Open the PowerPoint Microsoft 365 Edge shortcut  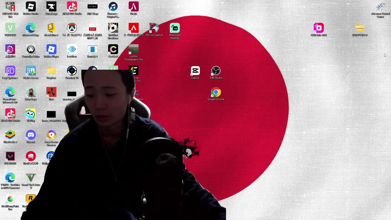pos(10,92)
